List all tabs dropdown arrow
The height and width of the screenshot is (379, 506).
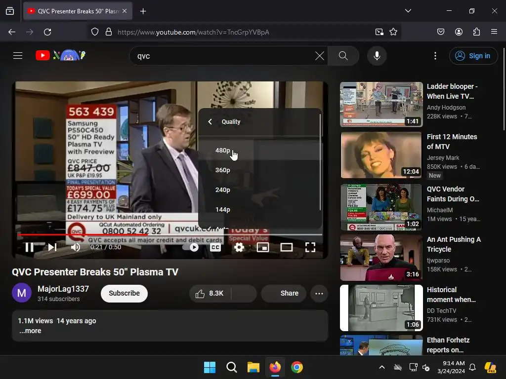coord(408,11)
